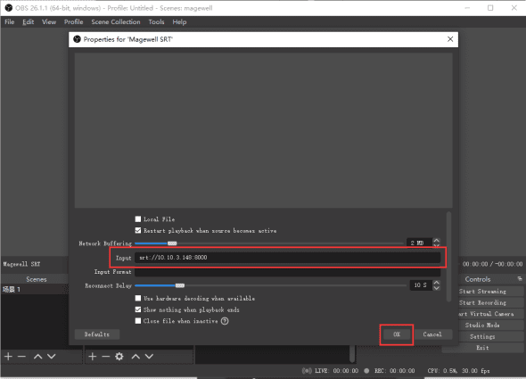Enable Use hardware decoding when available
Image resolution: width=526 pixels, height=379 pixels.
138,298
